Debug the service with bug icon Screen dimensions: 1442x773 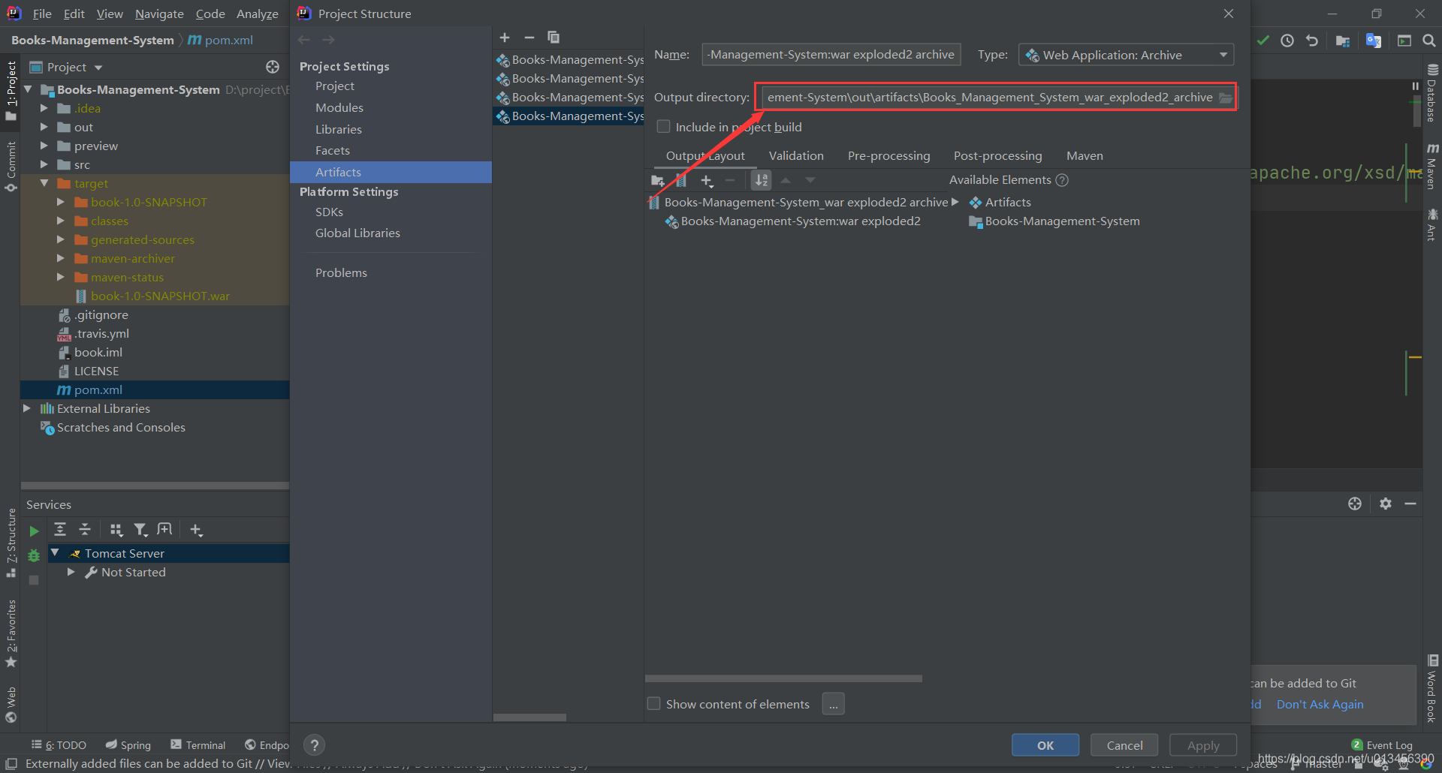(x=34, y=556)
